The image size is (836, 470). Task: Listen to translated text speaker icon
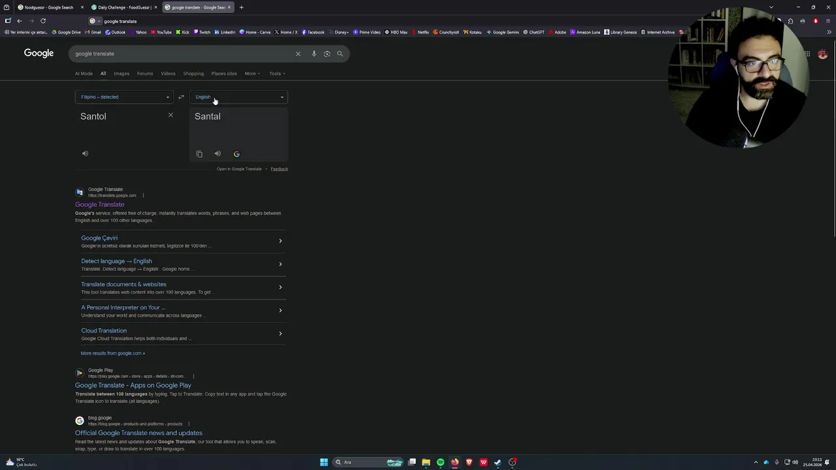(x=217, y=154)
